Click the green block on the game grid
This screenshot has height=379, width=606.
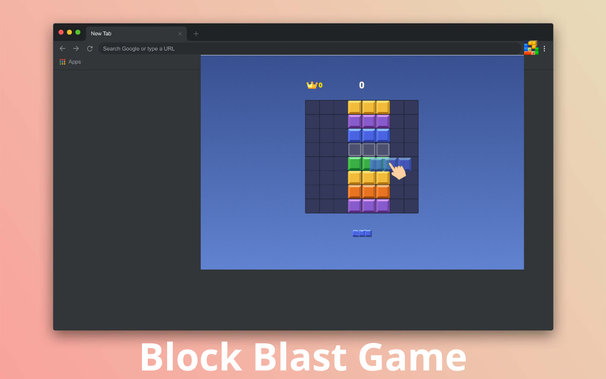(355, 163)
